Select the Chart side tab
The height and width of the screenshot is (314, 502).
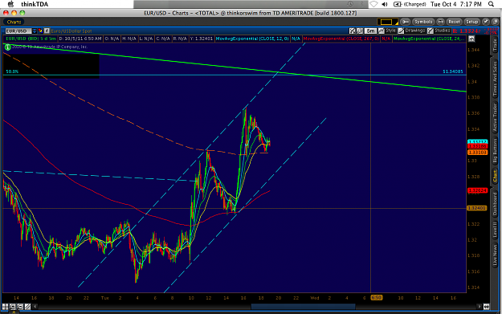tap(495, 176)
